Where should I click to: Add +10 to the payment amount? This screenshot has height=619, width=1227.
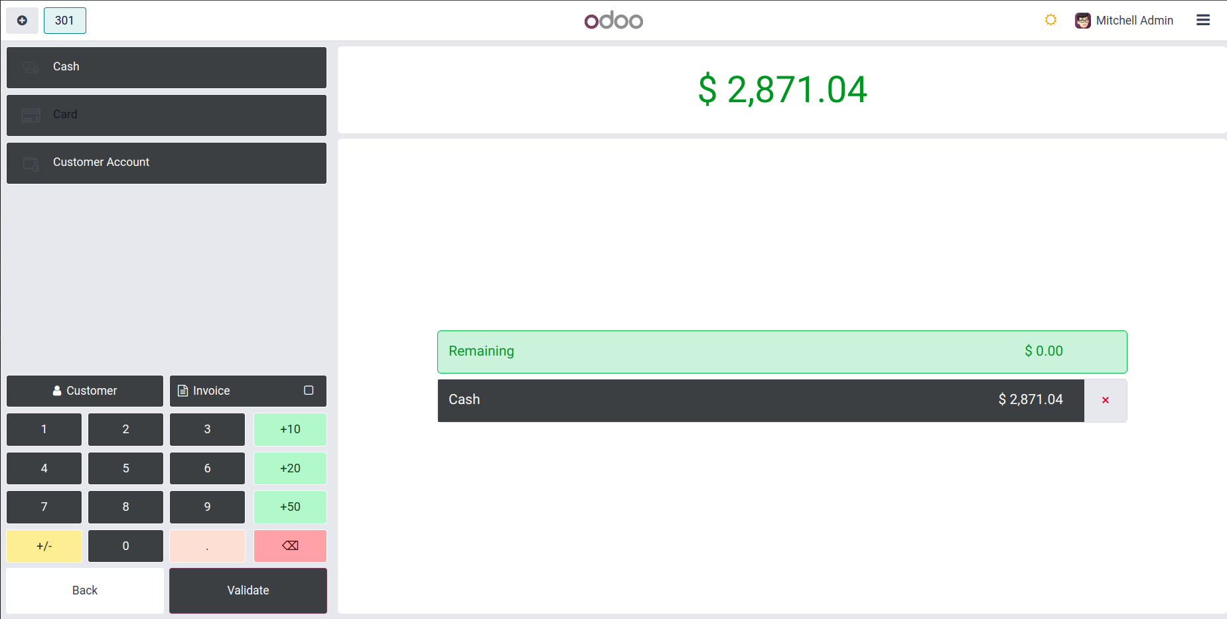coord(290,429)
